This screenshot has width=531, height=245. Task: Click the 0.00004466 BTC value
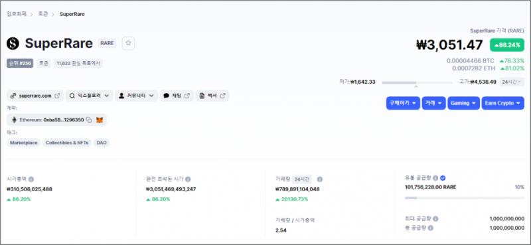point(471,61)
